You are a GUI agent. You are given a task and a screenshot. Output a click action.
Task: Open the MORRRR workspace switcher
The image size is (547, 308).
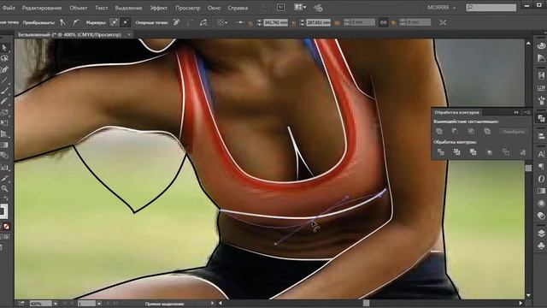(441, 8)
